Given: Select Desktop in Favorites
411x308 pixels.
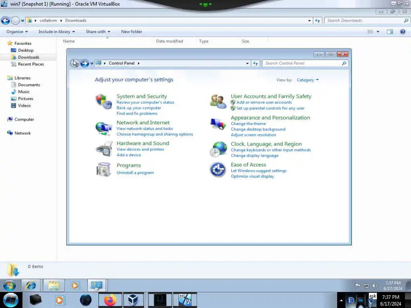Looking at the screenshot, I should (x=25, y=50).
